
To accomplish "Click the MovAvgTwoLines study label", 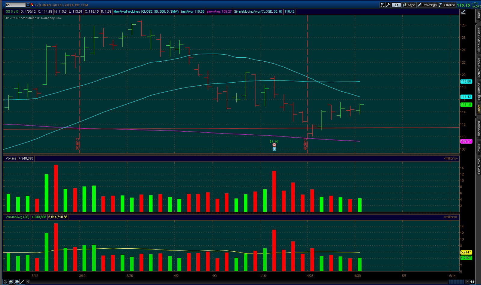I will point(146,11).
